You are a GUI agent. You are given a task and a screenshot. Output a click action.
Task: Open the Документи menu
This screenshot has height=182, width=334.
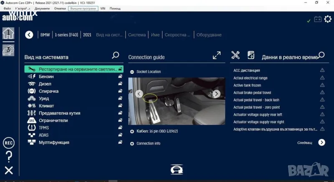pyautogui.click(x=42, y=8)
